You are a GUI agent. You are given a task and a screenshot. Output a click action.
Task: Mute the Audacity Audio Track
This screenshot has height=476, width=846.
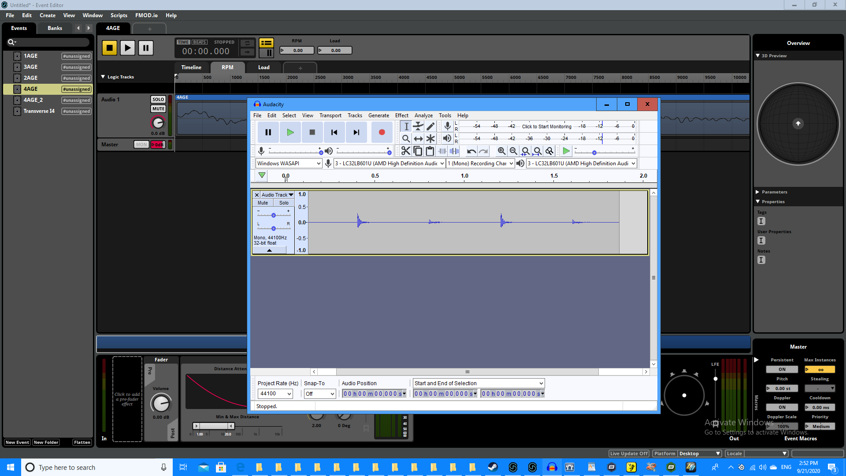(x=263, y=203)
